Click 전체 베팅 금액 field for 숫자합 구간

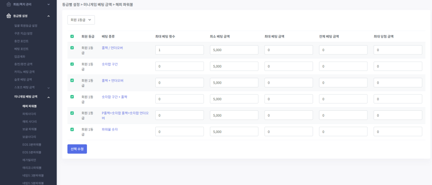(x=343, y=66)
